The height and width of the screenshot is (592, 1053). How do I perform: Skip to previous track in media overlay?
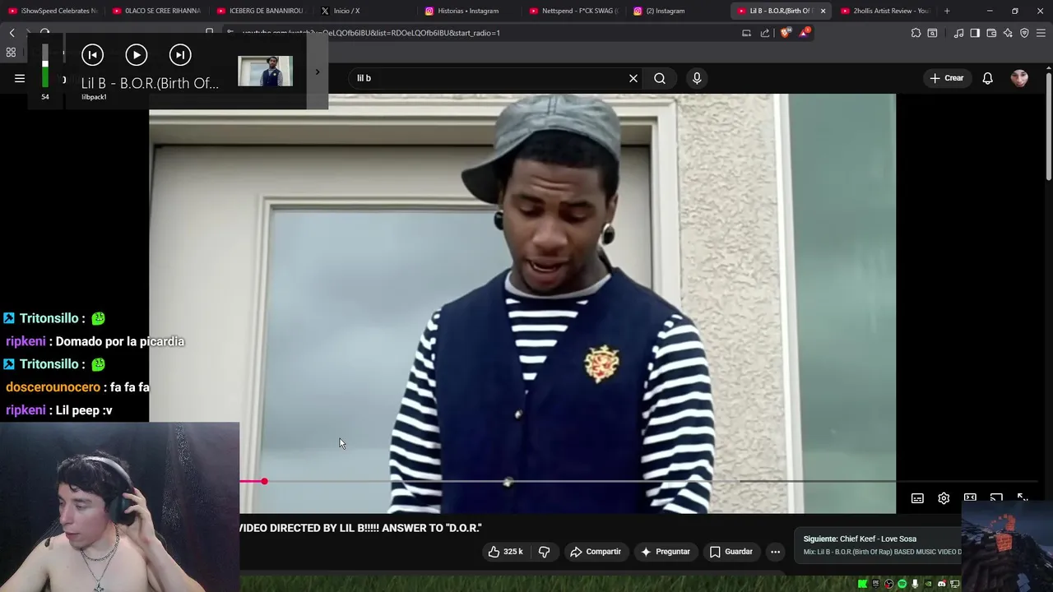pyautogui.click(x=93, y=55)
